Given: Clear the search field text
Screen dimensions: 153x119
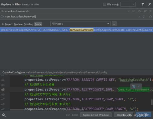Looking at the screenshot, I should pos(128,11).
